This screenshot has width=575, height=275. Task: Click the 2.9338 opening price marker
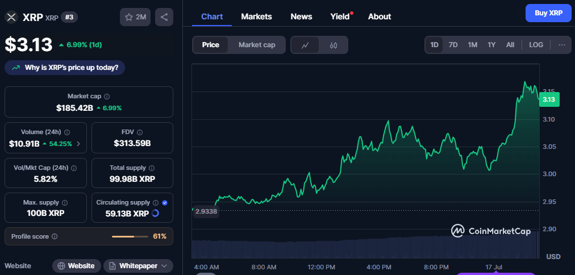click(x=206, y=211)
